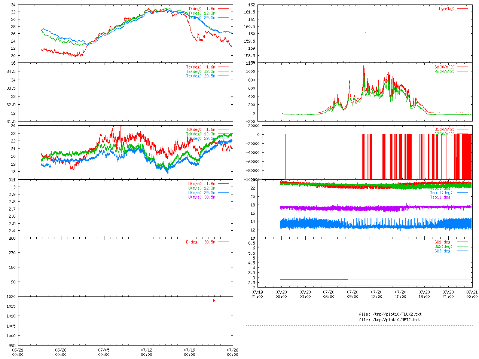Viewport: 479px width, 359px height.
Task: Click the blue line sample beside 'GW3(deg)'
Action: [463, 251]
